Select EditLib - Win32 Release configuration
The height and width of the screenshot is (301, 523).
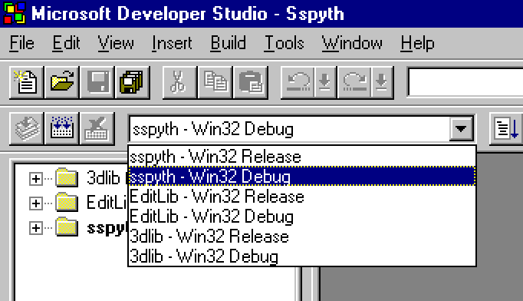[x=302, y=196]
